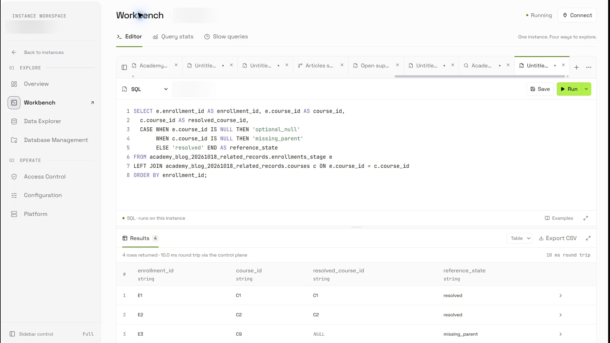Close the Open sup... tab
Screen dimensions: 610x343
(x=397, y=65)
